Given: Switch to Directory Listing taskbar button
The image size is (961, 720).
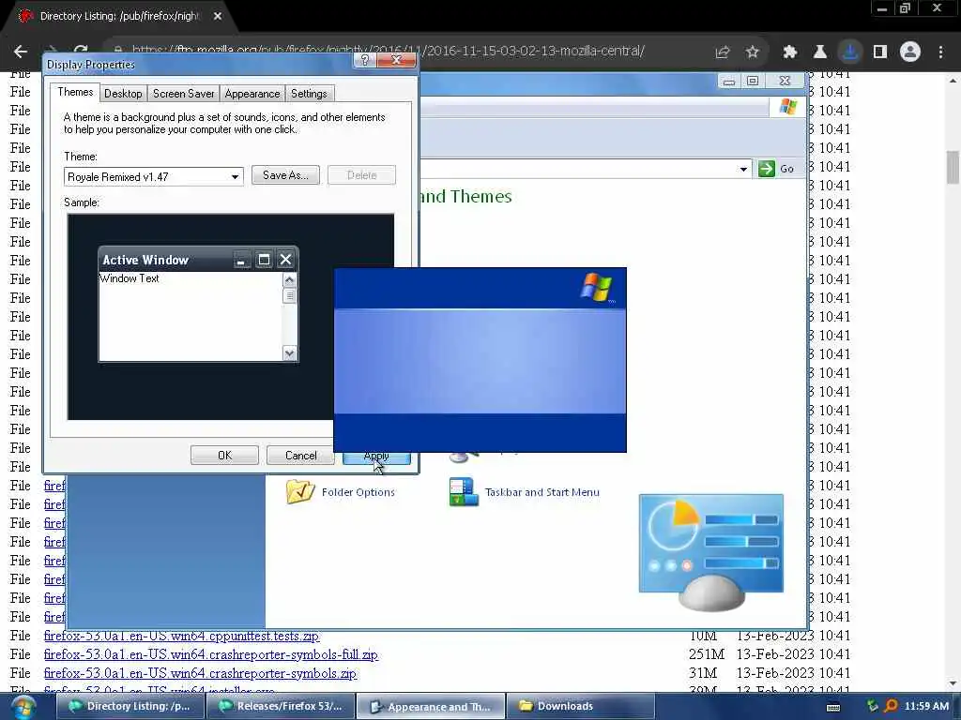Looking at the screenshot, I should tap(130, 706).
